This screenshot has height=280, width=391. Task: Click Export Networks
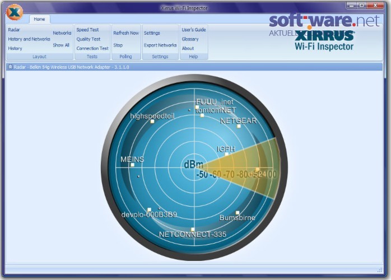[160, 45]
